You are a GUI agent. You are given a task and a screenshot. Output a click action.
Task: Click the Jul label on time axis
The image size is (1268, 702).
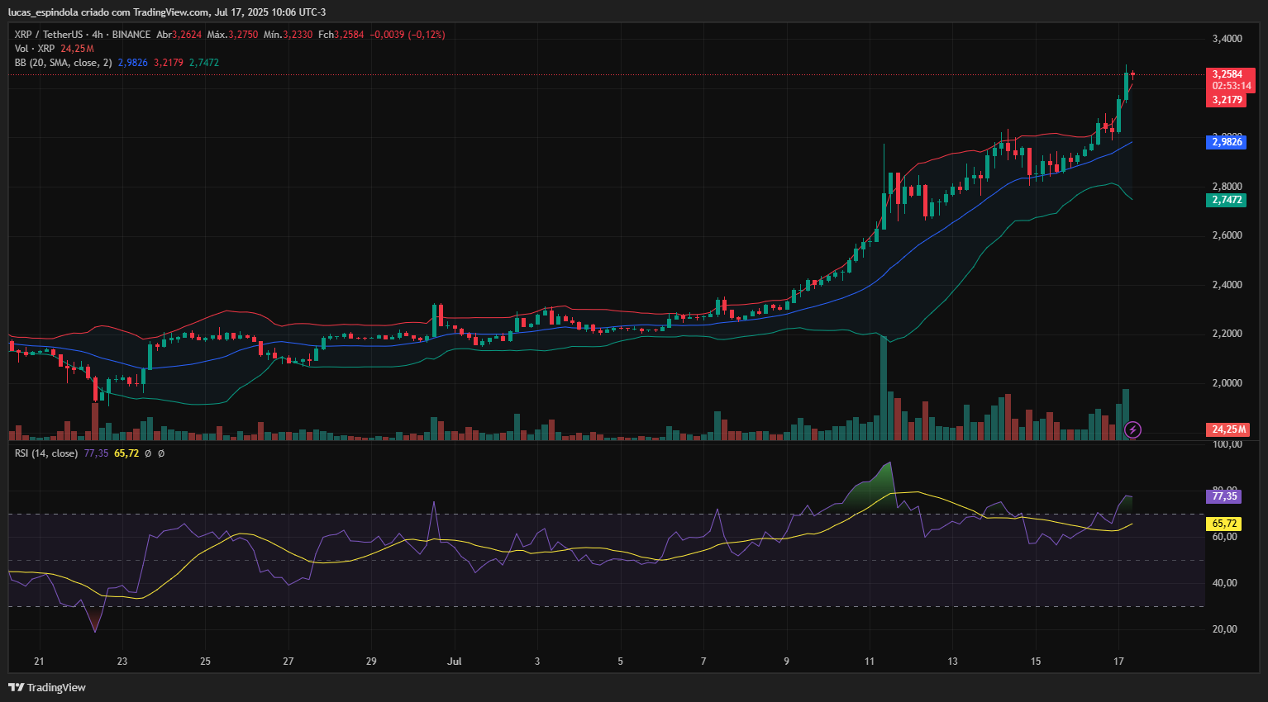coord(454,662)
